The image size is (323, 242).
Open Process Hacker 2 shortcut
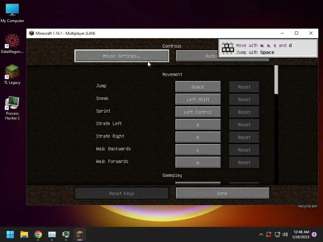click(x=12, y=108)
